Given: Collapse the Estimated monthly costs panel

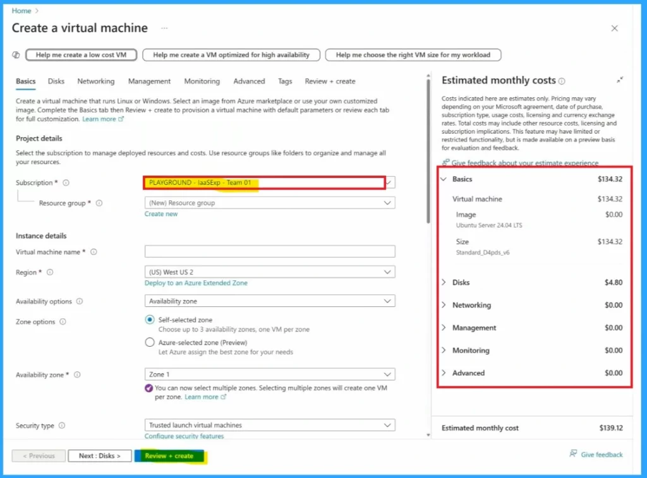Looking at the screenshot, I should tap(620, 80).
